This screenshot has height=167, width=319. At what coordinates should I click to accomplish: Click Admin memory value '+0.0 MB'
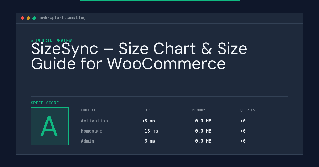[202, 141]
